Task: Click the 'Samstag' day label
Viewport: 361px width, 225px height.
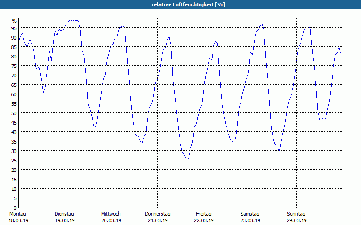Action: point(250,214)
